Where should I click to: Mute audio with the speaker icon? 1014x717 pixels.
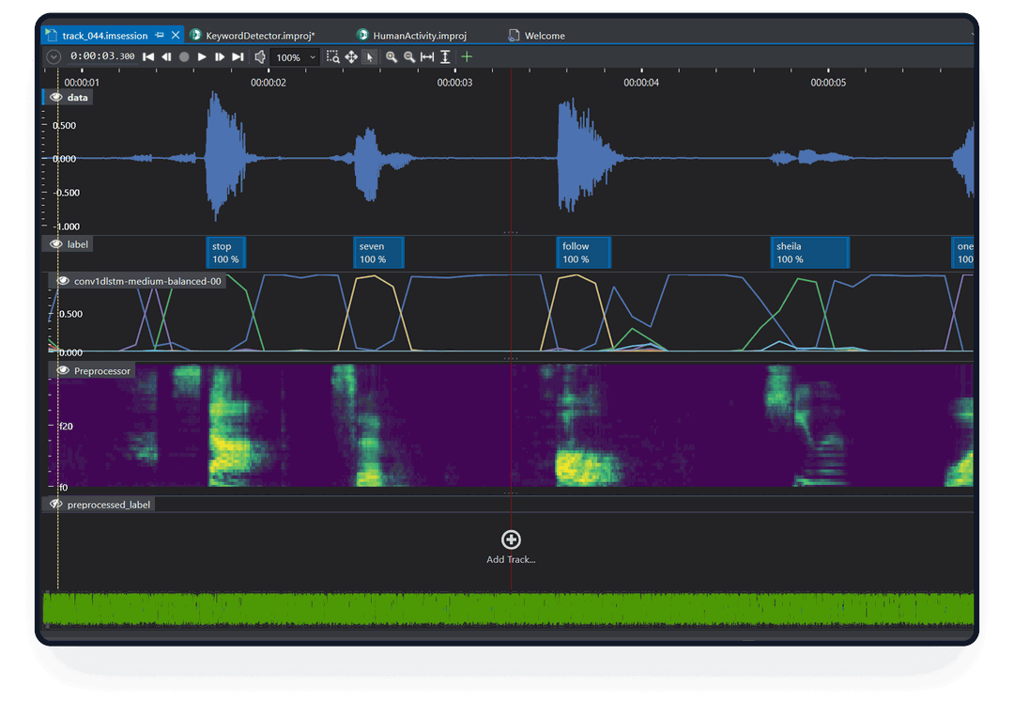[260, 57]
